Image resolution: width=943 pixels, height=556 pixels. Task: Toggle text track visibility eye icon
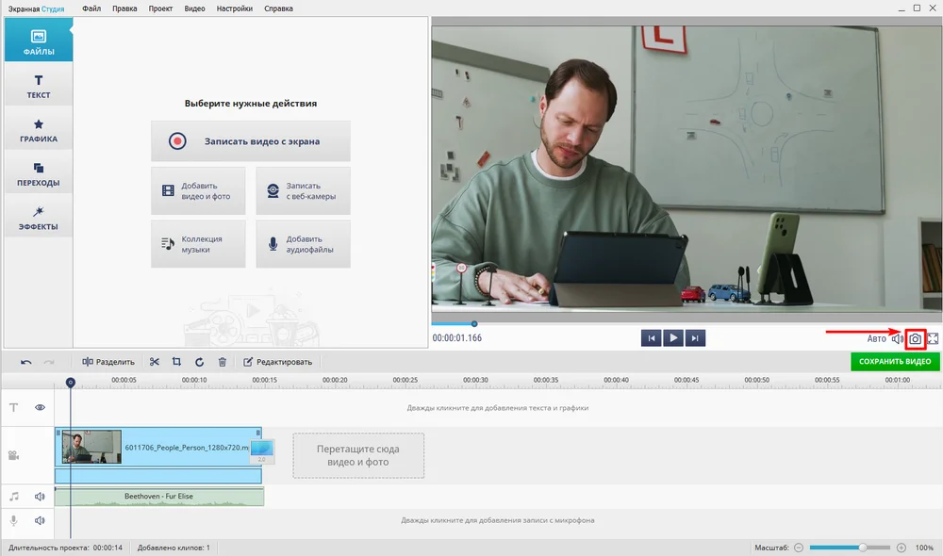pos(41,408)
